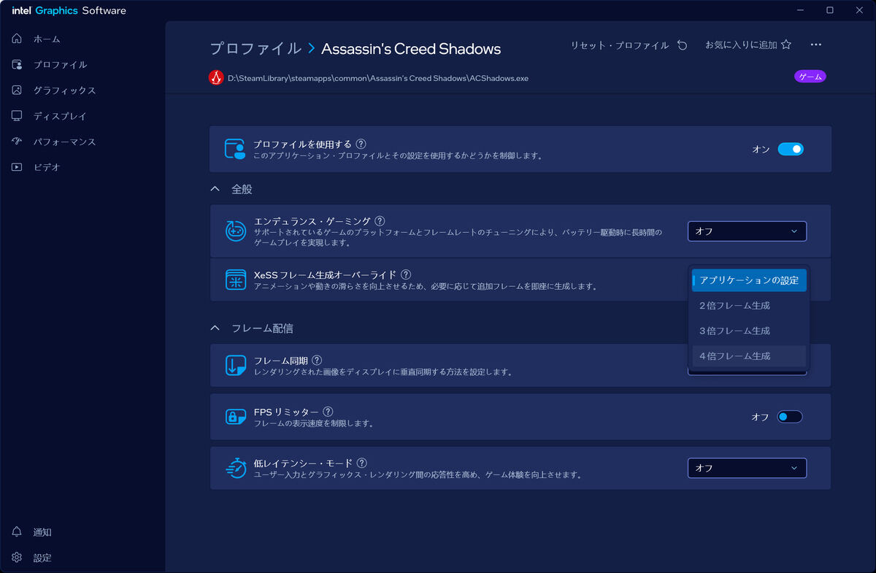Select 2倍フレーム生成 option
This screenshot has width=876, height=573.
click(x=734, y=306)
